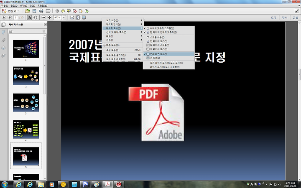Click the Page Thumbnails panel icon
The height and width of the screenshot is (188, 301).
point(3,25)
